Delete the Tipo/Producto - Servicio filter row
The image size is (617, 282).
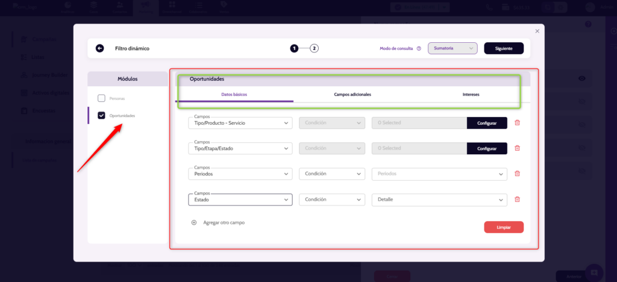(x=517, y=123)
